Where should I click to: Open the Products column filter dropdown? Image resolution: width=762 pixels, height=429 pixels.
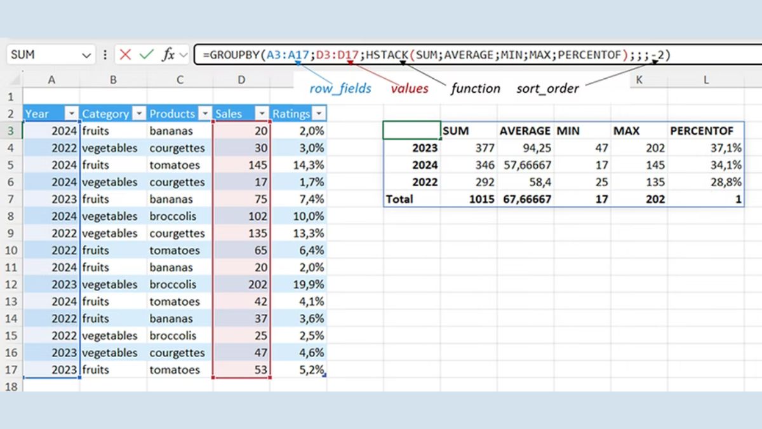204,114
